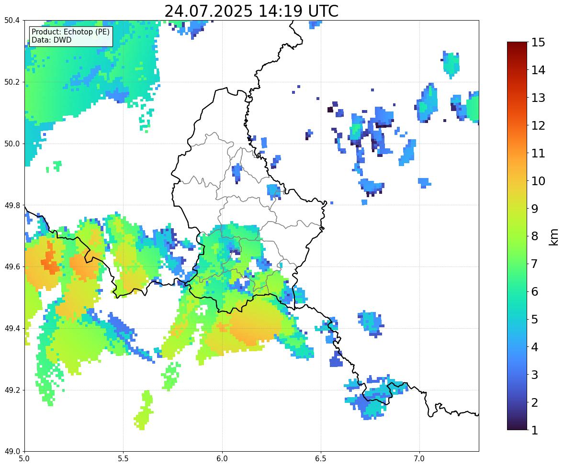
Task: Click the colorbar label '7'
Action: [535, 264]
